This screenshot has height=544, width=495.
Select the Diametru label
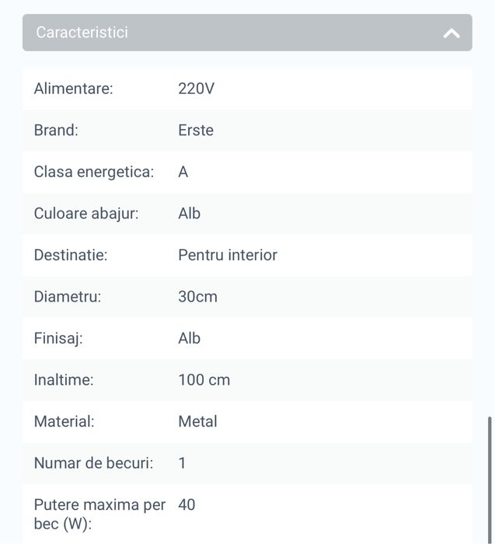click(x=68, y=297)
